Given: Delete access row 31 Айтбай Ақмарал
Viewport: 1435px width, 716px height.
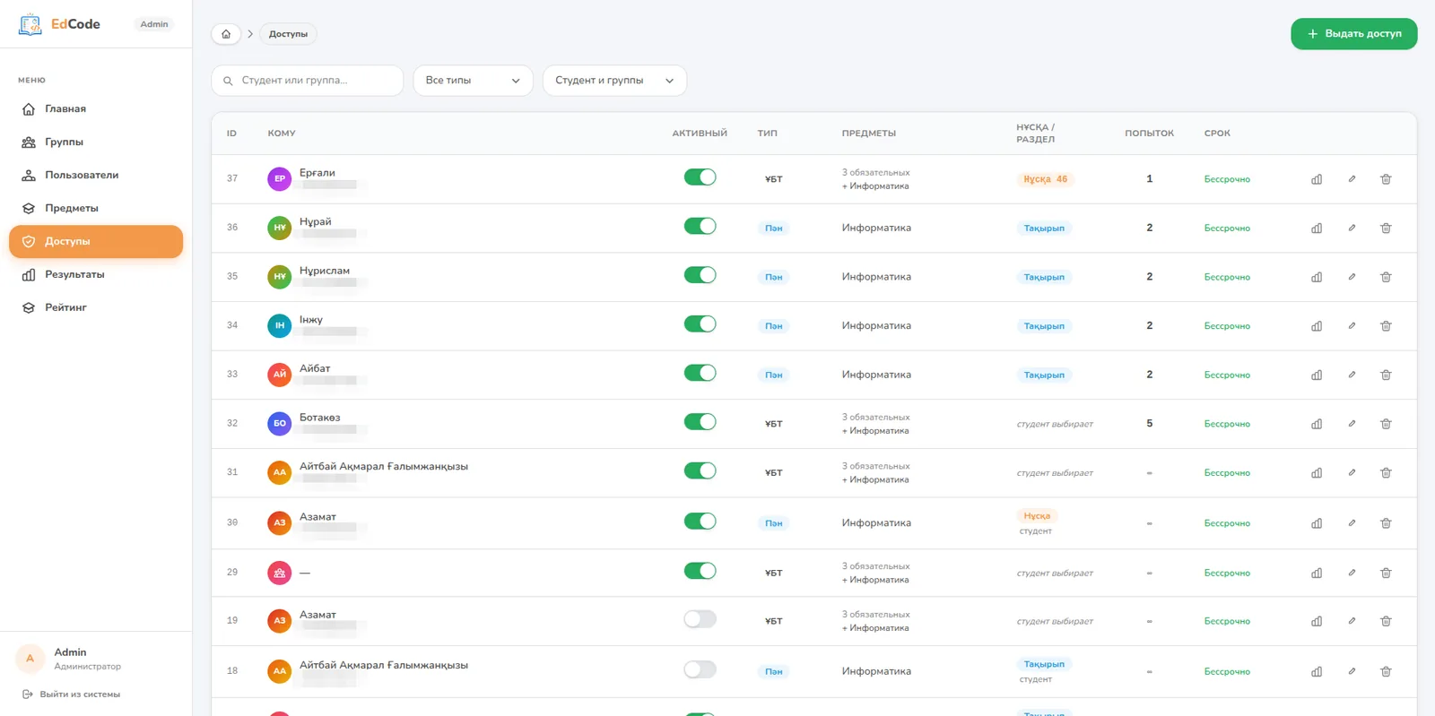Looking at the screenshot, I should click(1386, 472).
